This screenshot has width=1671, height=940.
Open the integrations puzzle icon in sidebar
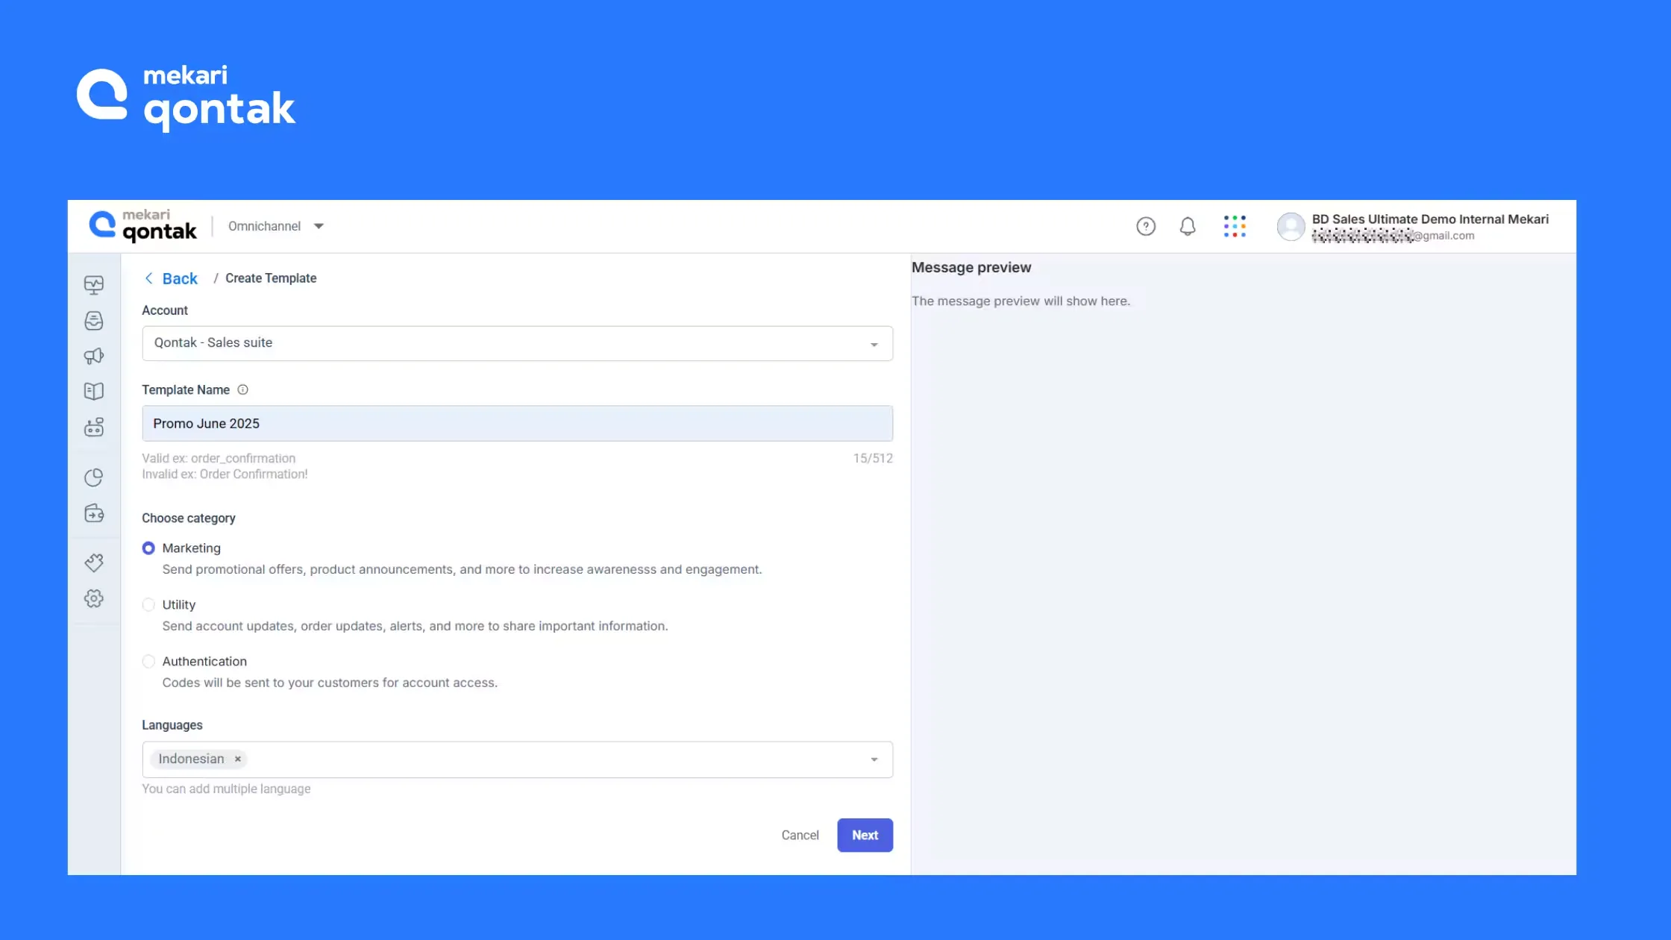[x=94, y=563]
